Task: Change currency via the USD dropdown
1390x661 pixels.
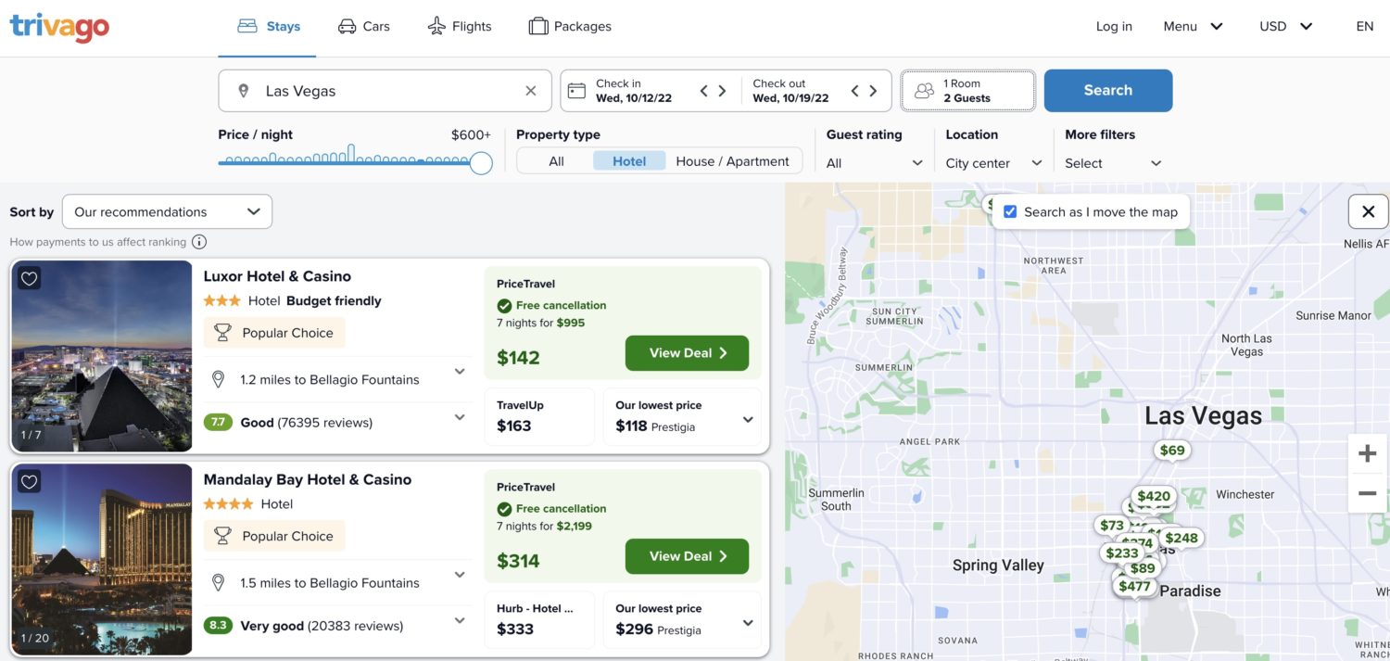Action: 1285,26
